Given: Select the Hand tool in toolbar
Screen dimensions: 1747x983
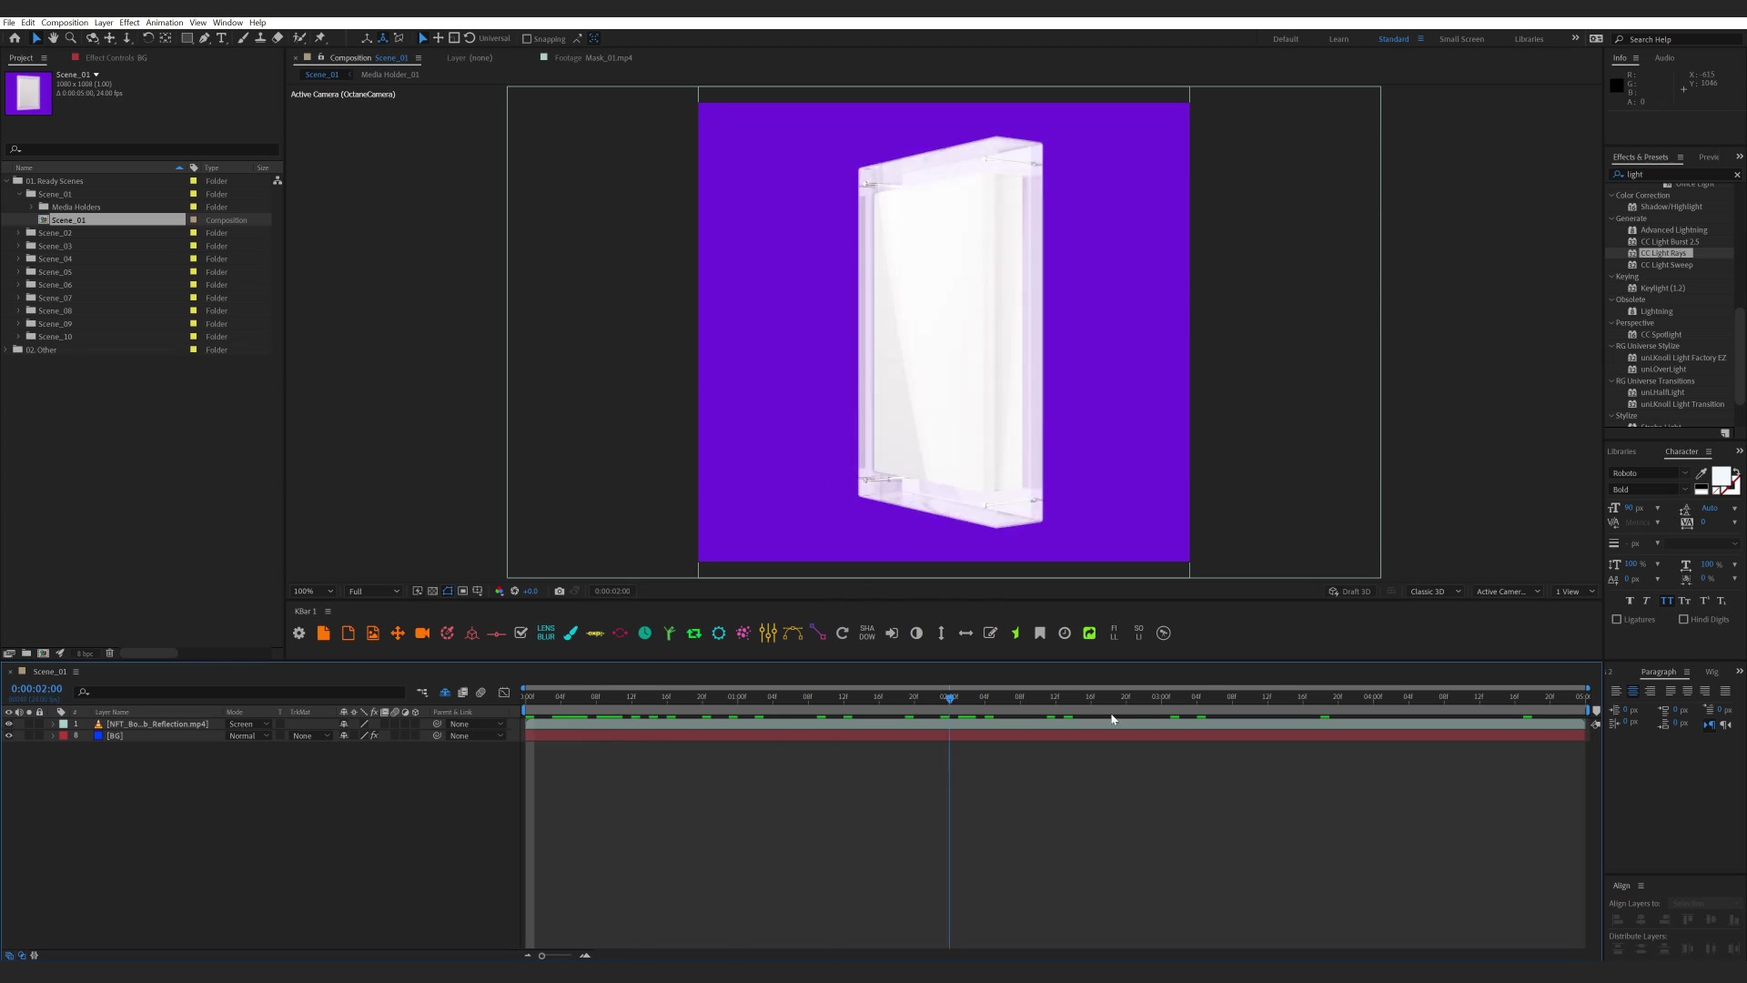Looking at the screenshot, I should (53, 38).
